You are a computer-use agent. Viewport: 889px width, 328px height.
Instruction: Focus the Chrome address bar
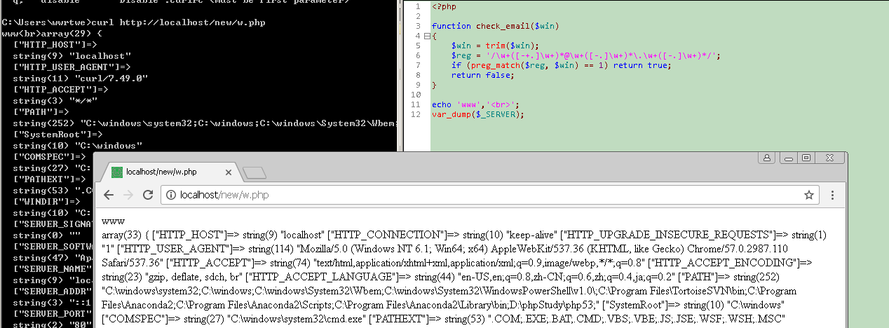(491, 195)
